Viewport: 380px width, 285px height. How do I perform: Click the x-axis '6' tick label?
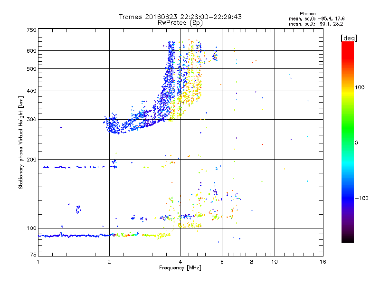(222, 262)
